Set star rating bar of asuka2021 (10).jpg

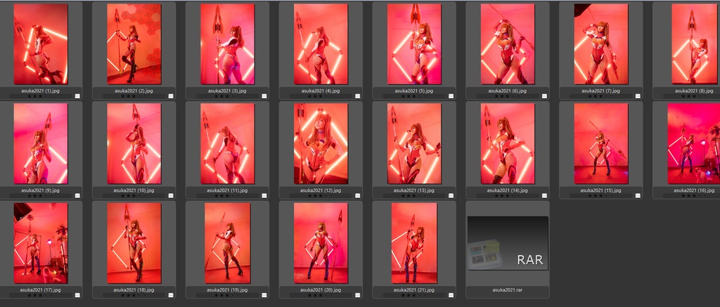pyautogui.click(x=134, y=196)
